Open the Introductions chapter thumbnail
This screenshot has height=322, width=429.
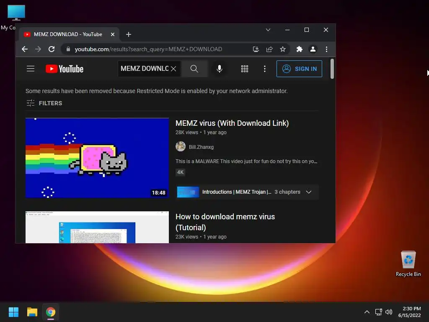point(188,192)
